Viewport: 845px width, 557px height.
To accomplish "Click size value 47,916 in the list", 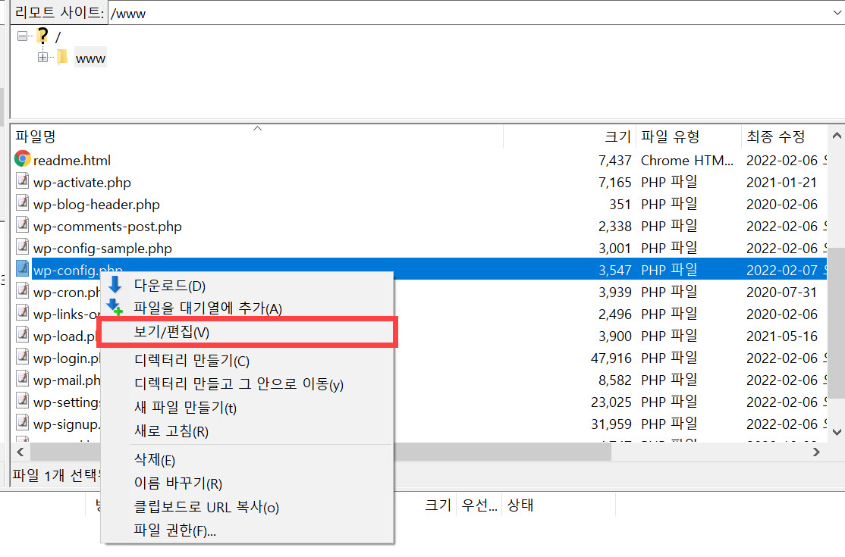I will pos(611,358).
